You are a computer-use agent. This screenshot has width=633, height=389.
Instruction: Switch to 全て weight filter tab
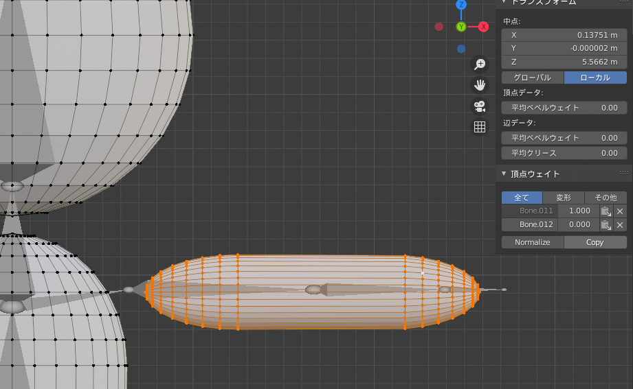coord(522,198)
